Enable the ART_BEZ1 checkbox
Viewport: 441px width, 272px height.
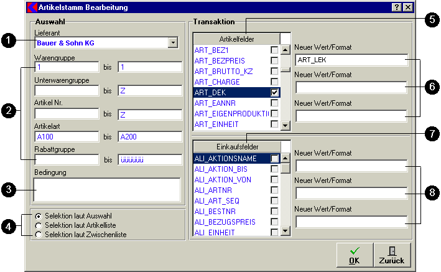click(274, 49)
